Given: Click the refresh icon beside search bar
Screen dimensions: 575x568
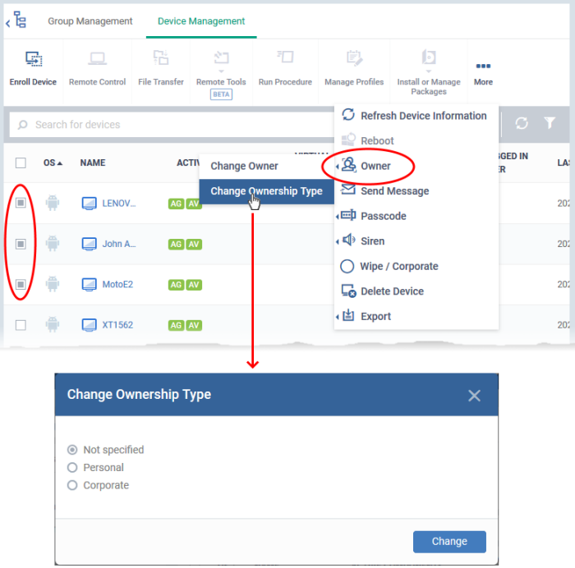Looking at the screenshot, I should pos(522,123).
